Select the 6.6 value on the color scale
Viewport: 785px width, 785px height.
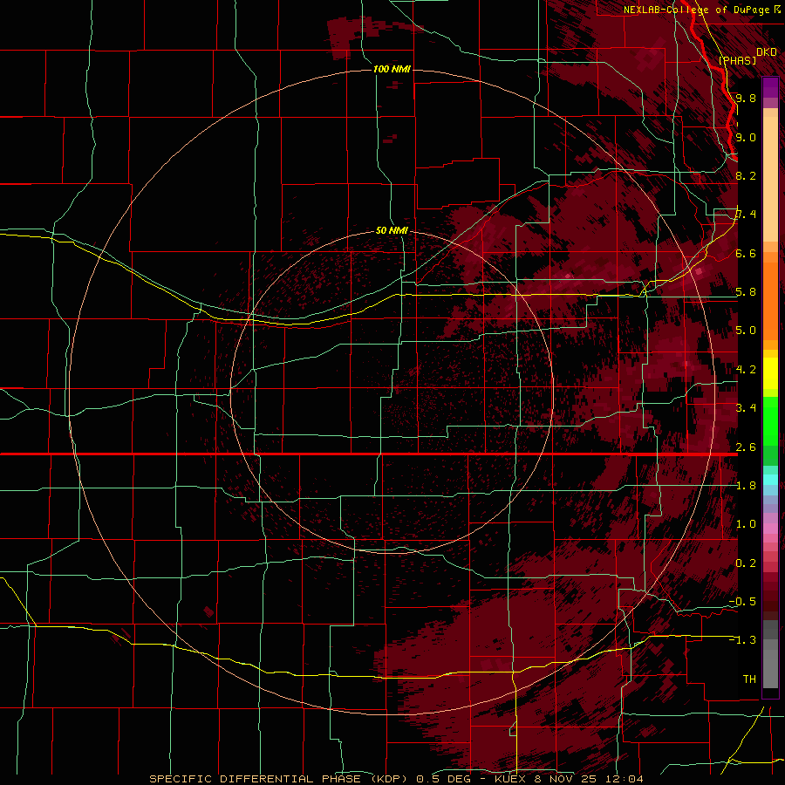point(746,253)
